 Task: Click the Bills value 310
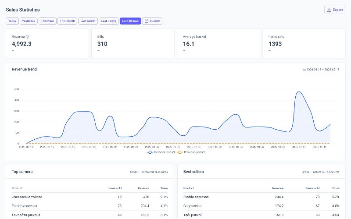[x=102, y=44]
